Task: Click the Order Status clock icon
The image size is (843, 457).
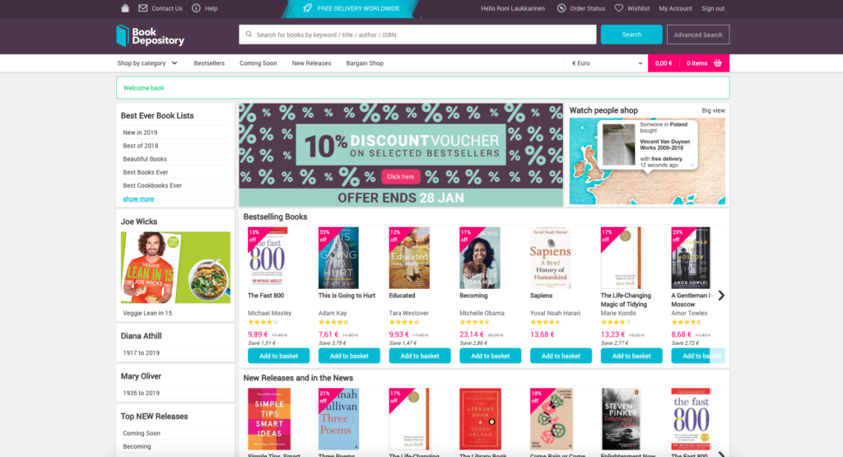Action: pyautogui.click(x=561, y=8)
